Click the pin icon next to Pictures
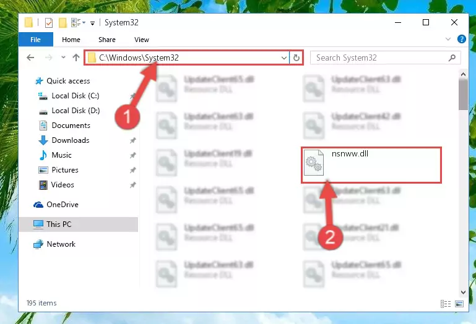The width and height of the screenshot is (476, 324). (x=132, y=170)
